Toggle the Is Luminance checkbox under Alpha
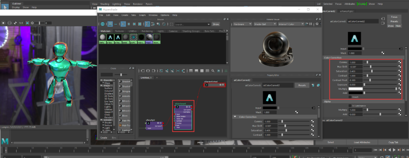Viewport: 409px width, 158px height. [x=350, y=106]
